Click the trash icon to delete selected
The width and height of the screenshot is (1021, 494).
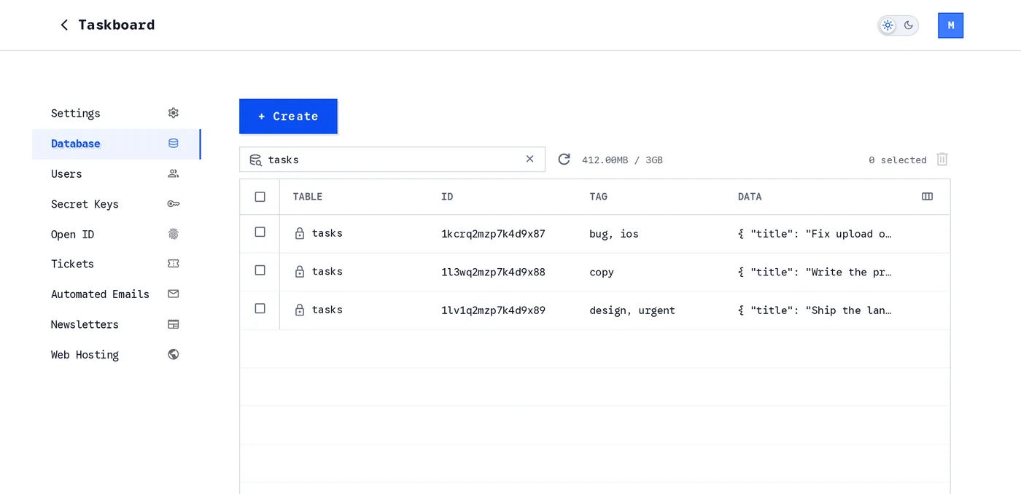[942, 159]
